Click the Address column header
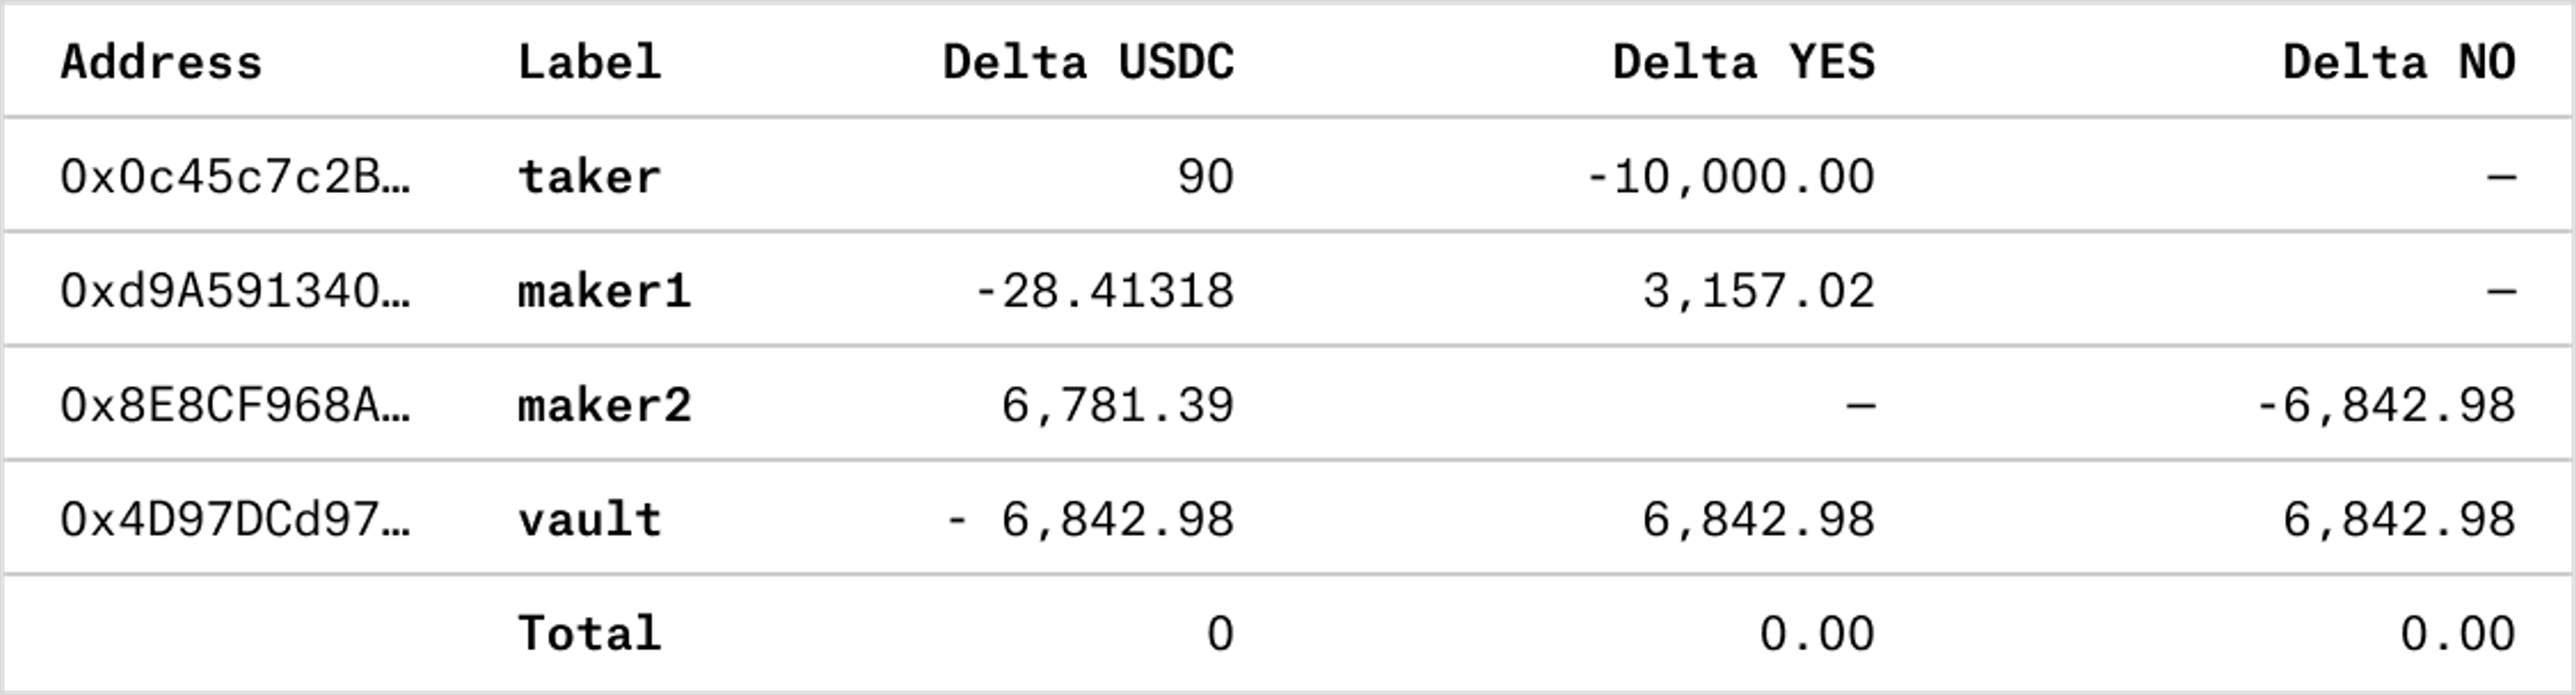The width and height of the screenshot is (2576, 695). (x=161, y=63)
